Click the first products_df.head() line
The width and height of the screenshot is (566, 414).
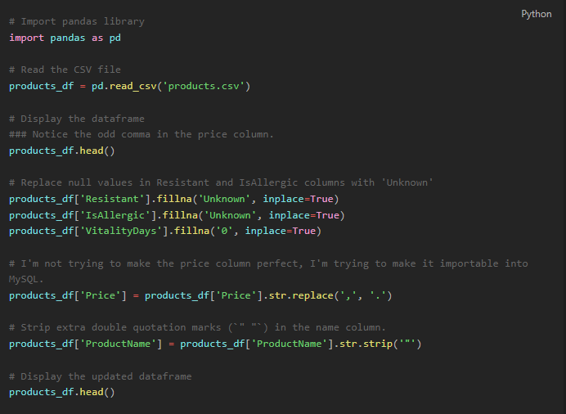(62, 151)
